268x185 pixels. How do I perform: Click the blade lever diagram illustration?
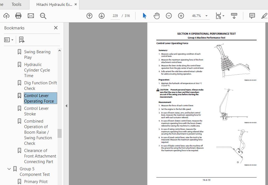click(233, 146)
